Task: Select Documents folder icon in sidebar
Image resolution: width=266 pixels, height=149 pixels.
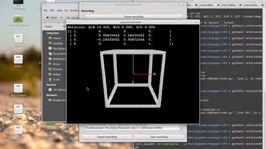Action: 50,54
